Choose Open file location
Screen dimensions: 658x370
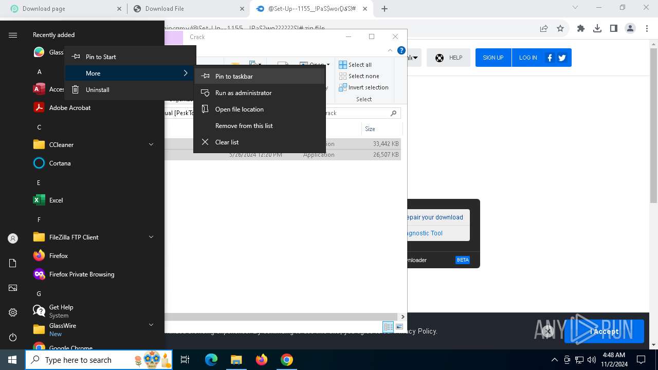[260, 109]
